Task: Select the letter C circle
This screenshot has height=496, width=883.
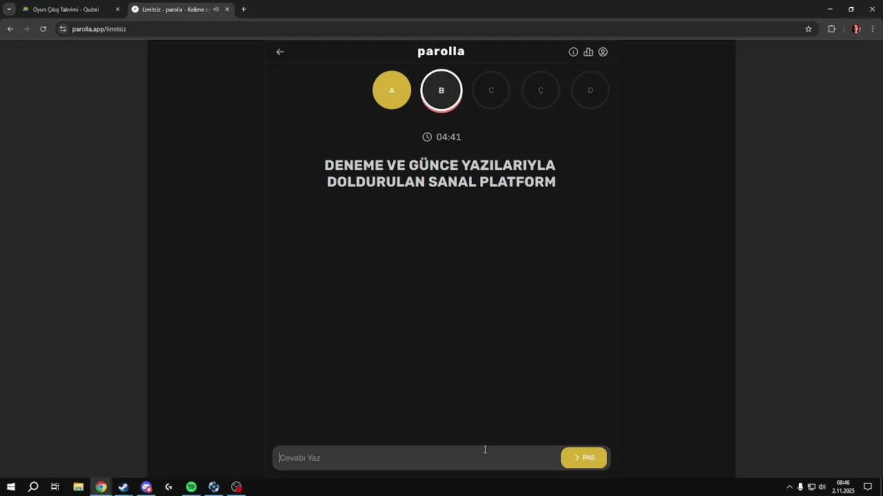Action: pos(491,90)
